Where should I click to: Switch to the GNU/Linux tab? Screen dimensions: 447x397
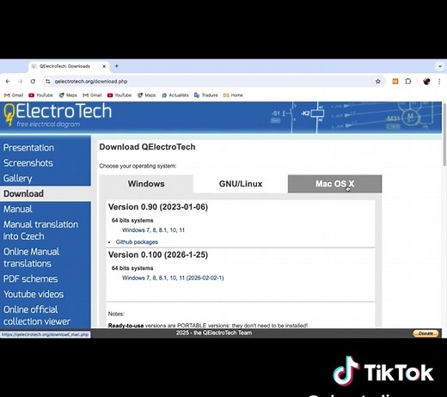coord(241,184)
